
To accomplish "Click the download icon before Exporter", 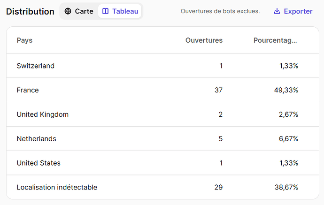I will click(277, 11).
